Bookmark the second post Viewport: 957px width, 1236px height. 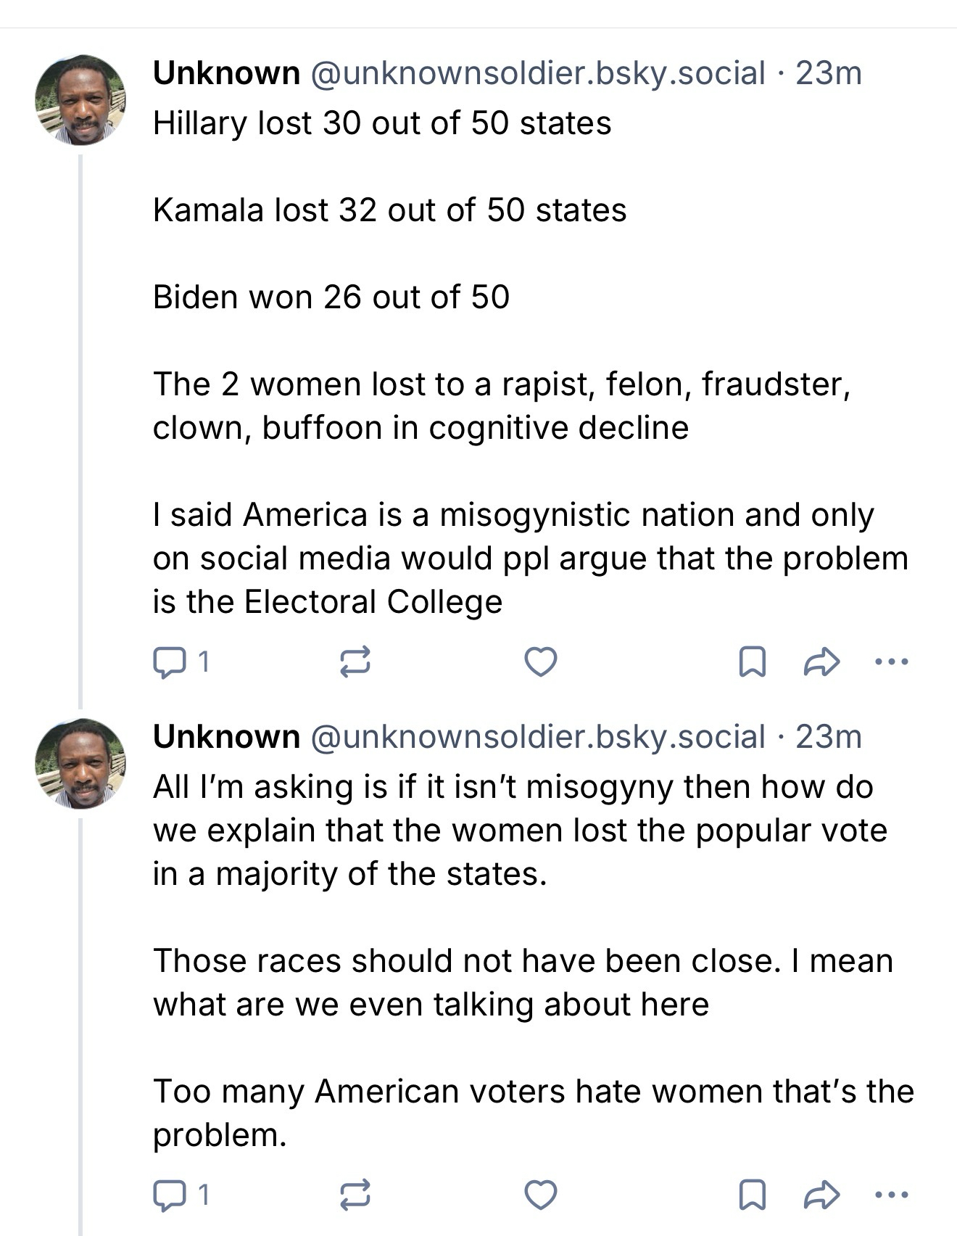click(x=752, y=1194)
